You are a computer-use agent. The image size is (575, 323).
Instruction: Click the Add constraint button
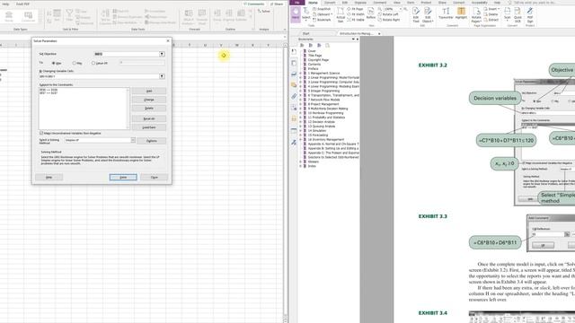[x=149, y=91]
